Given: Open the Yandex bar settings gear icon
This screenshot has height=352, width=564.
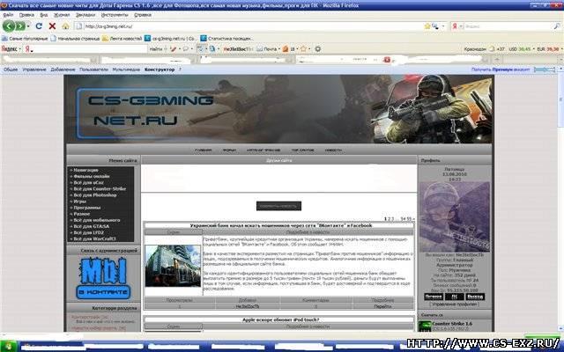Looking at the screenshot, I should click(318, 49).
